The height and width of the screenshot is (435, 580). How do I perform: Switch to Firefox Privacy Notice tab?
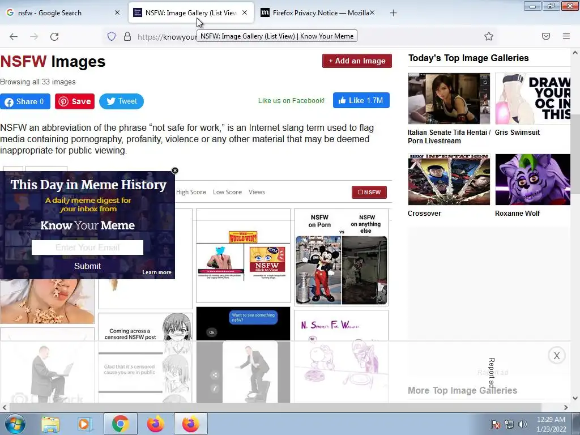tap(318, 13)
